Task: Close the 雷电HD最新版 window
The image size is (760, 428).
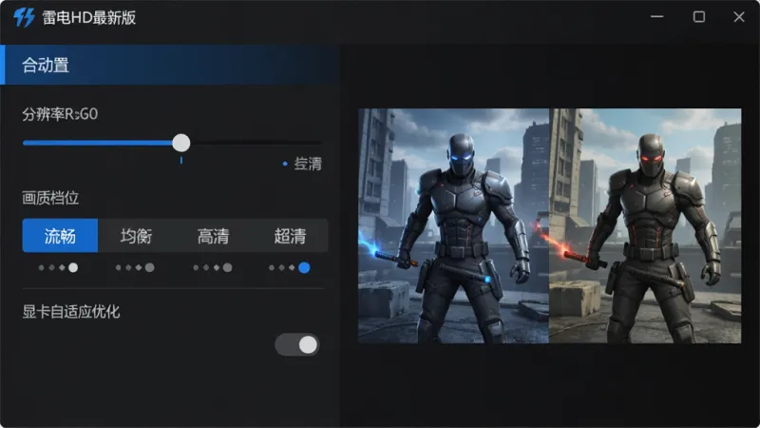Action: pos(739,17)
